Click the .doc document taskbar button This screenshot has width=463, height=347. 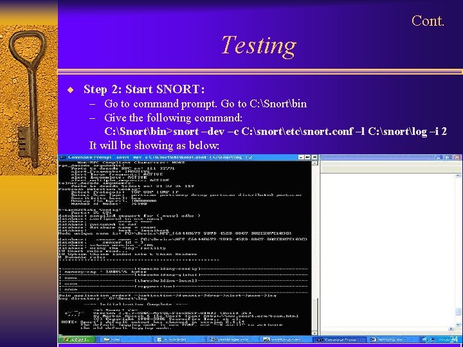394,340
